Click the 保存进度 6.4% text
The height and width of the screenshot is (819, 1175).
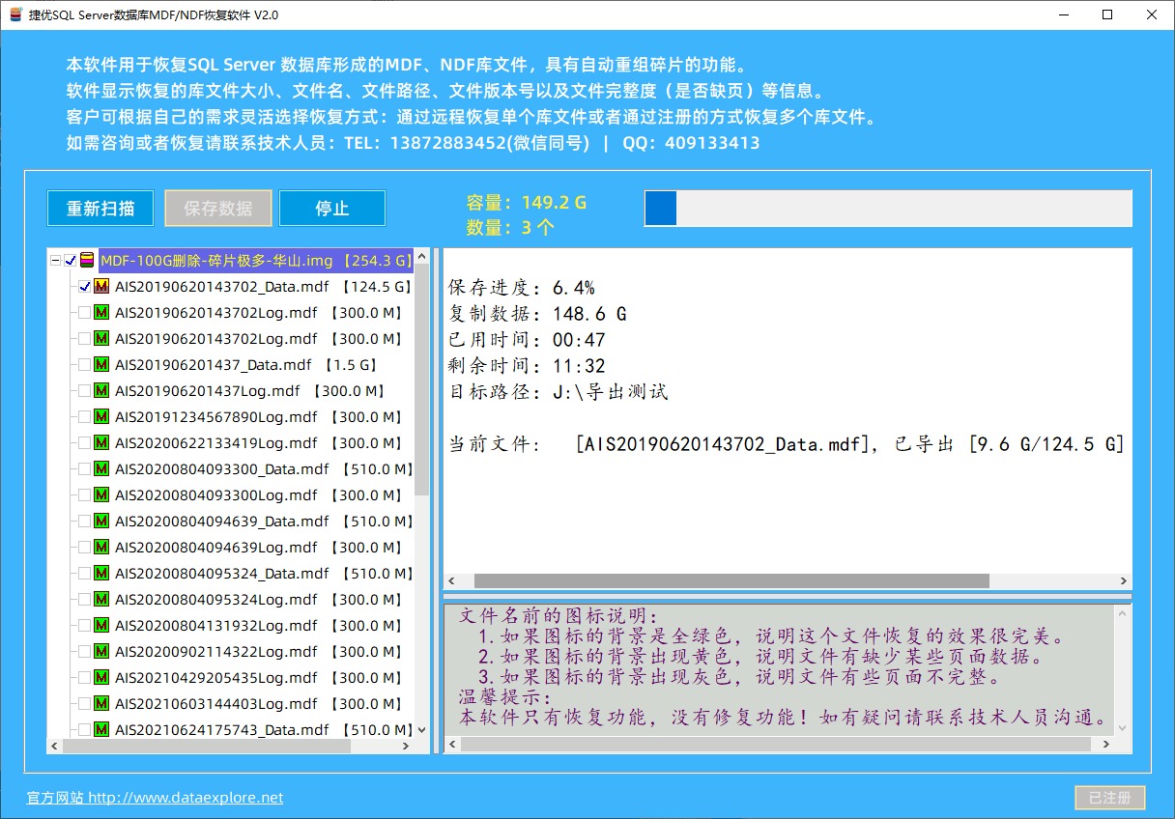(522, 288)
